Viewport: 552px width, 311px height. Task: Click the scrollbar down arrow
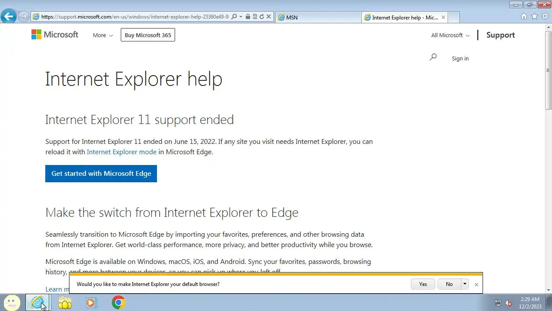click(549, 290)
